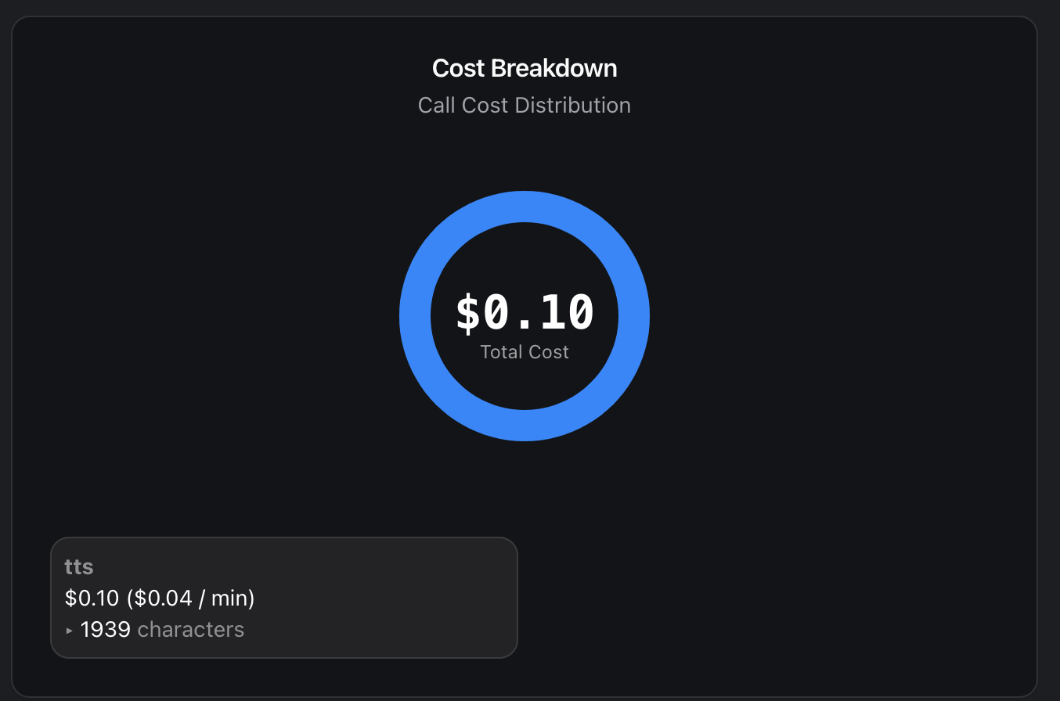Expand the 1939 characters disclosure triangle
1060x701 pixels.
70,631
